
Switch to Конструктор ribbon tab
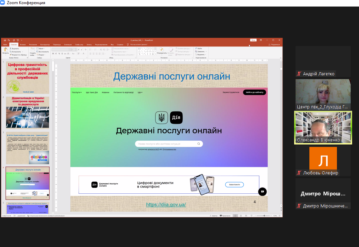pos(45,45)
